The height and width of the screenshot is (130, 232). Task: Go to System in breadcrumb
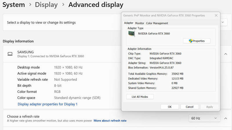[14, 5]
